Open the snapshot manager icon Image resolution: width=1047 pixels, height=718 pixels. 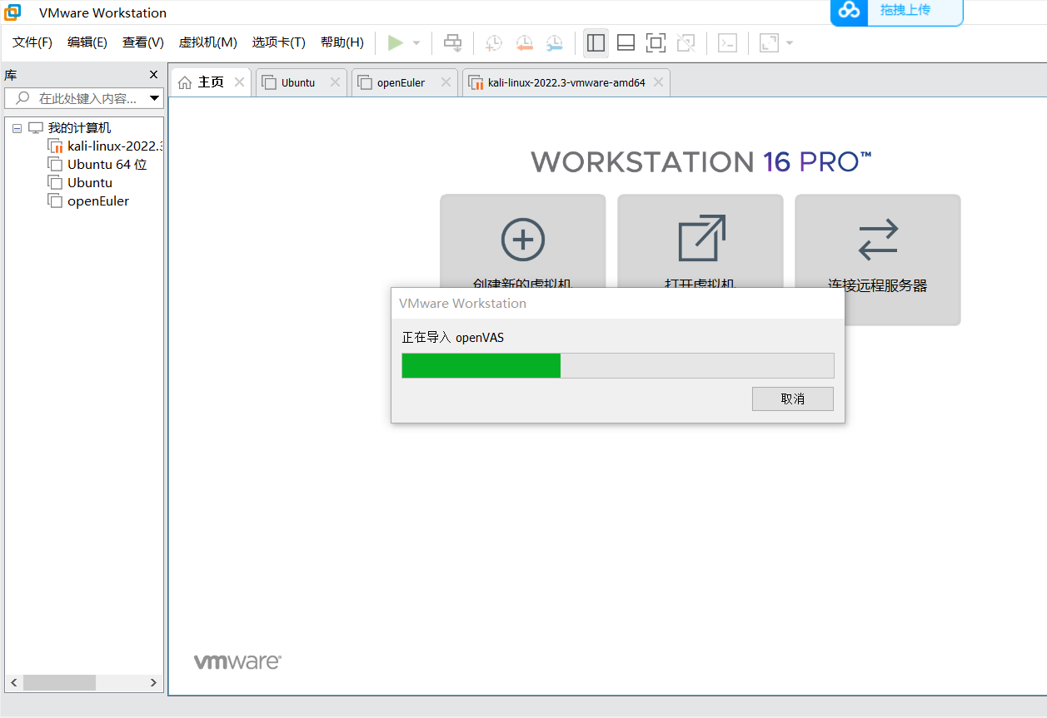pyautogui.click(x=554, y=43)
